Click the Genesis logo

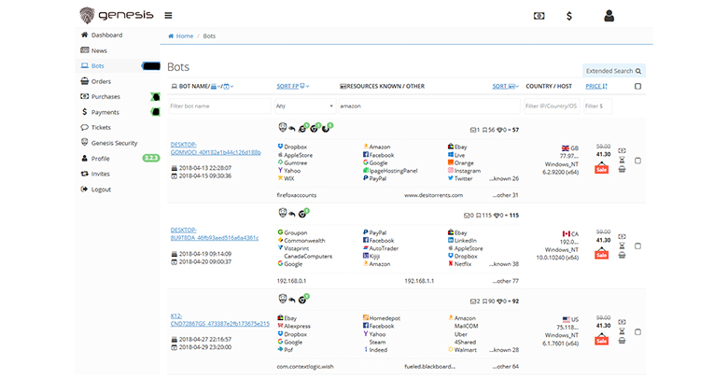116,15
